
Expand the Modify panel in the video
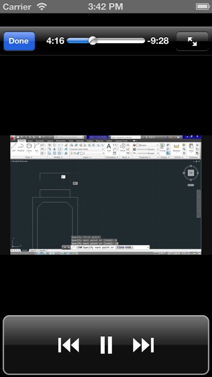point(58,157)
